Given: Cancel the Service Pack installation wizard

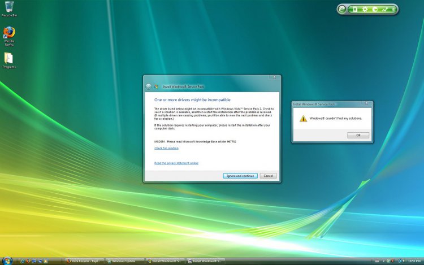Looking at the screenshot, I should pyautogui.click(x=268, y=176).
